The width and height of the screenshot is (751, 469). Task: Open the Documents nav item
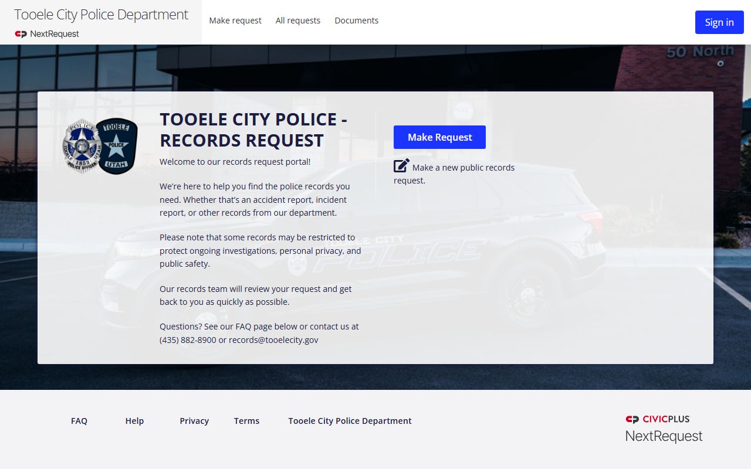tap(356, 21)
